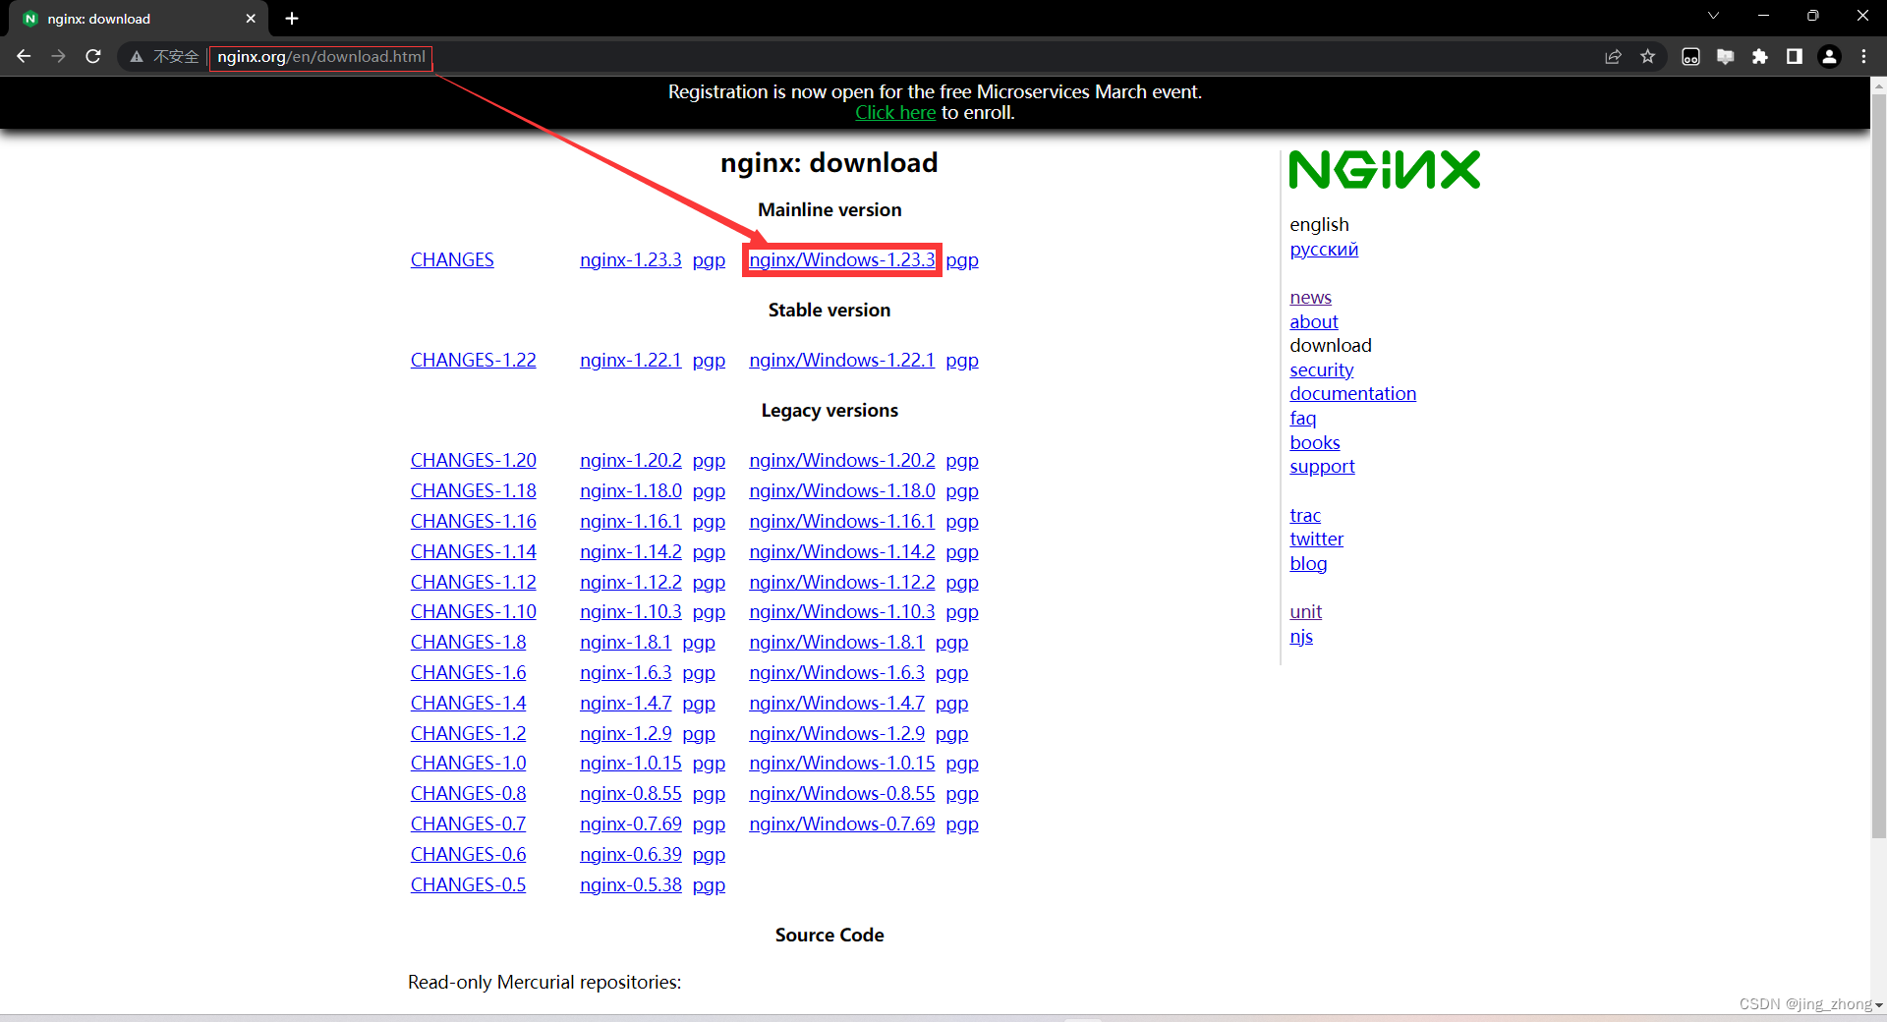Viewport: 1887px width, 1022px height.
Task: Open the user profile avatar
Action: pos(1829,57)
